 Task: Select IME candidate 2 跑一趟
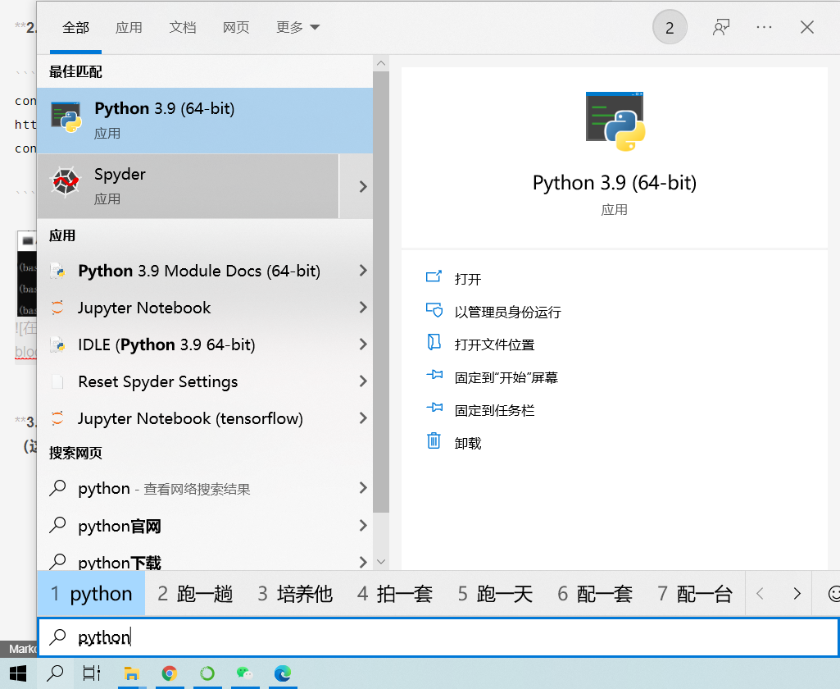(195, 594)
